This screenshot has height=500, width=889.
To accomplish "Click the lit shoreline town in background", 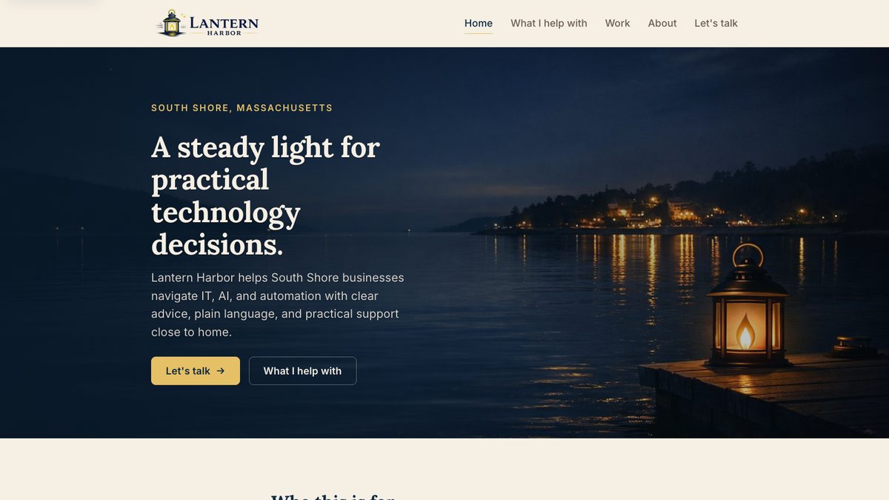I will [x=667, y=211].
